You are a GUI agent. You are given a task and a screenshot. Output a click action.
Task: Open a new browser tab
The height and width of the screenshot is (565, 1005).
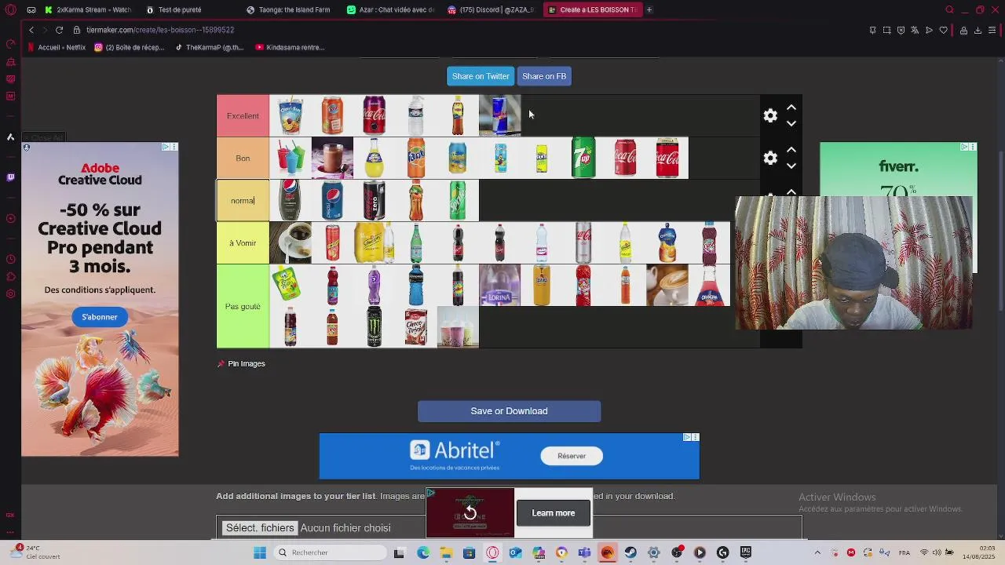coord(649,9)
